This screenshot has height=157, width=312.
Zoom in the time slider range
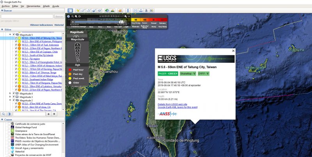[x=76, y=16]
